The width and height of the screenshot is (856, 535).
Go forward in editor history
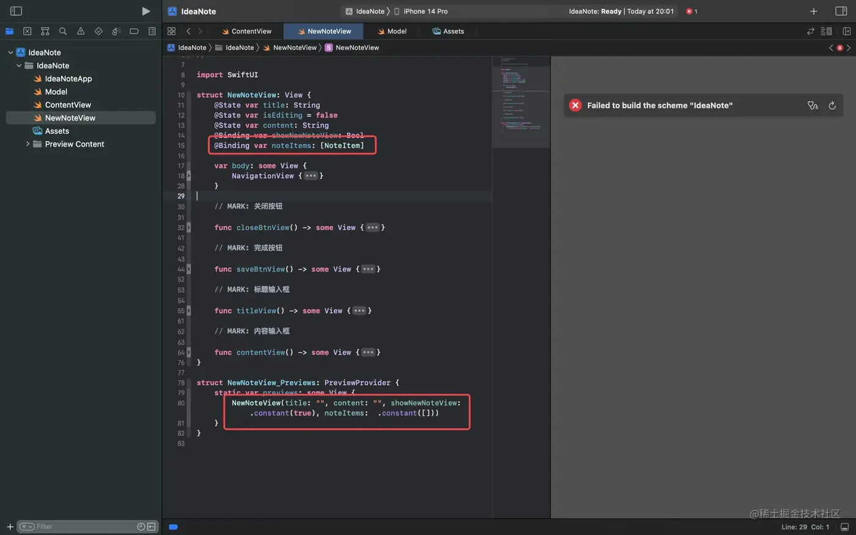[x=199, y=31]
